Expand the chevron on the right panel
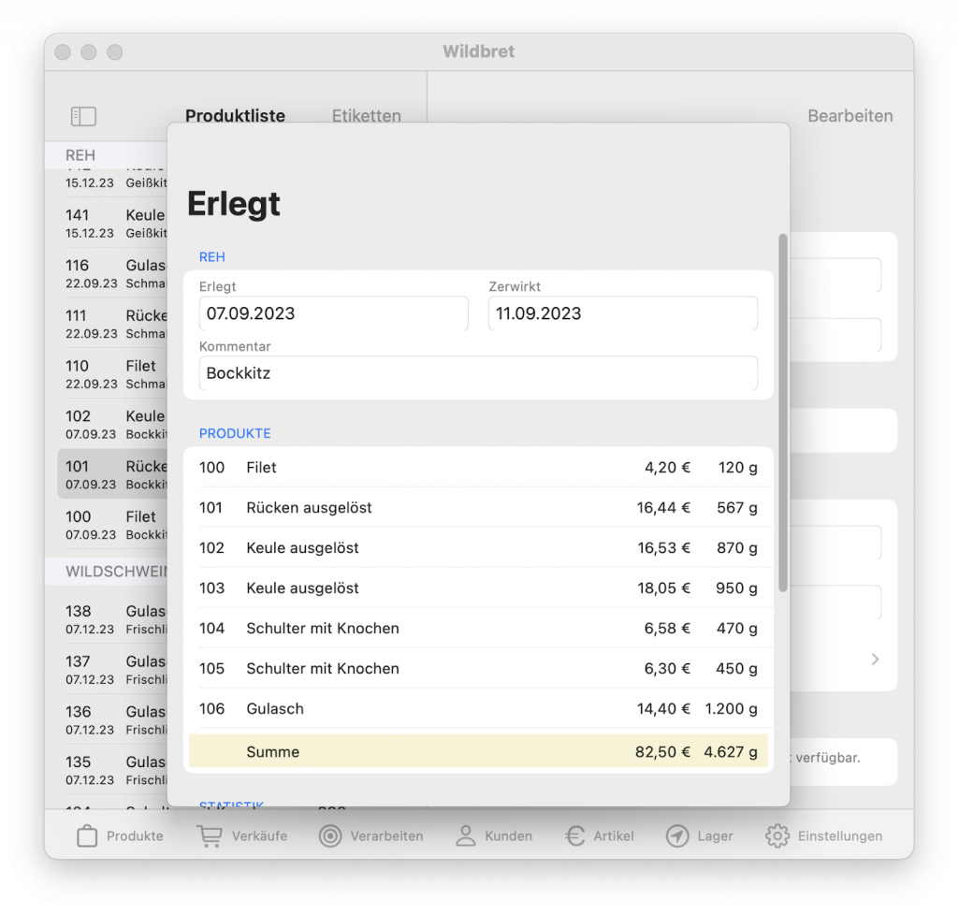The width and height of the screenshot is (958, 914). [x=875, y=659]
